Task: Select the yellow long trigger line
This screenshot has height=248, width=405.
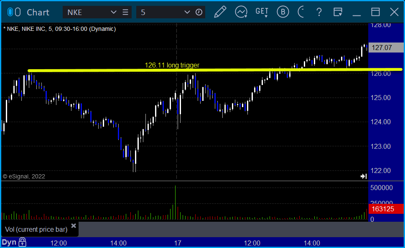Action: pos(215,70)
